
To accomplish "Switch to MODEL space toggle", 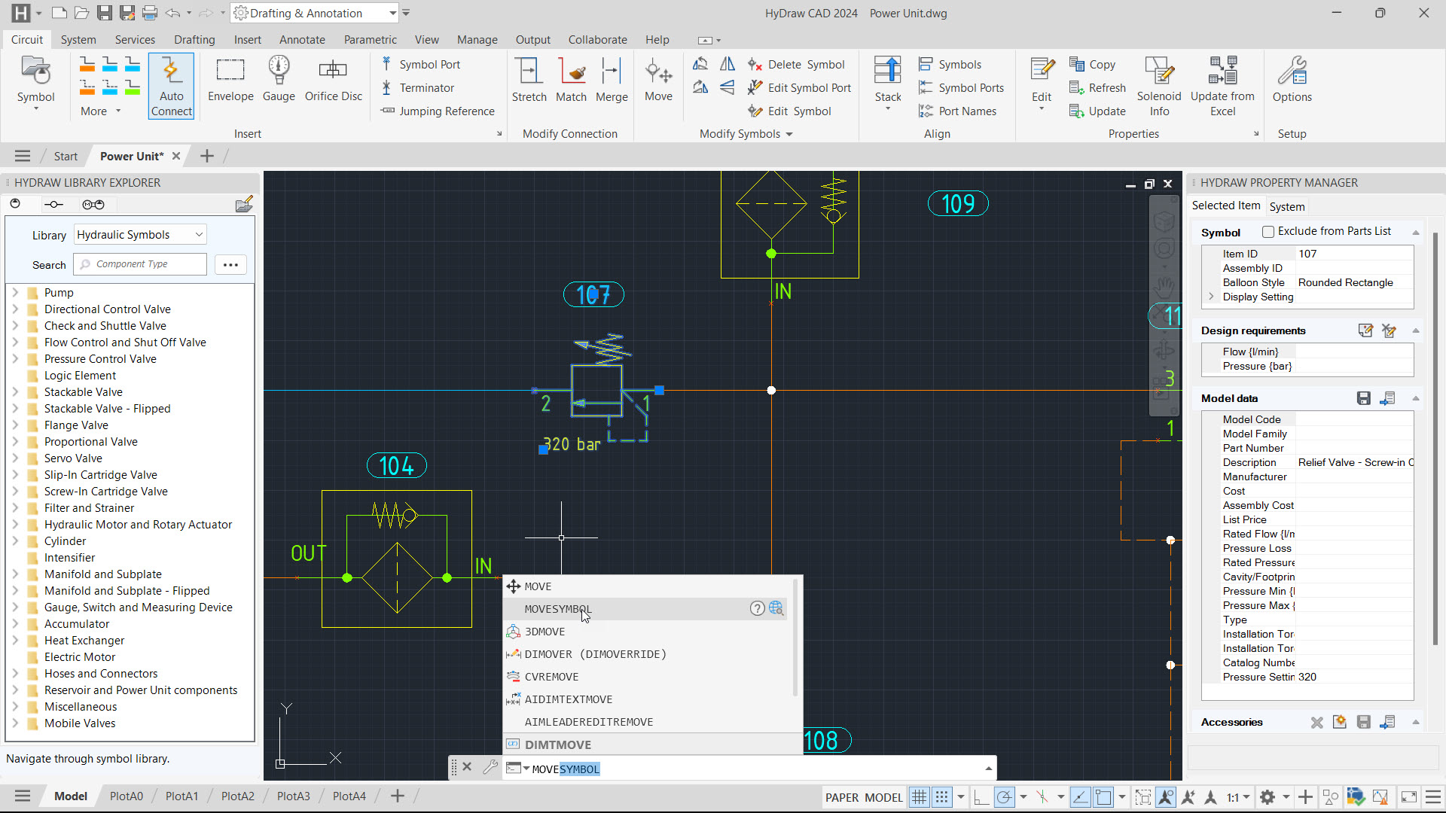I will pos(883,797).
